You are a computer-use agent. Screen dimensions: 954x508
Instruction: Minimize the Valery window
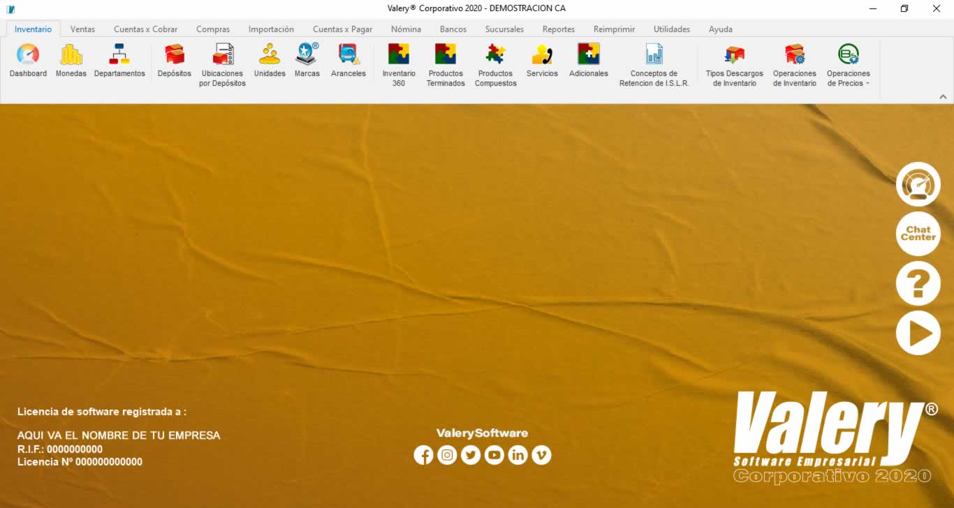point(874,8)
